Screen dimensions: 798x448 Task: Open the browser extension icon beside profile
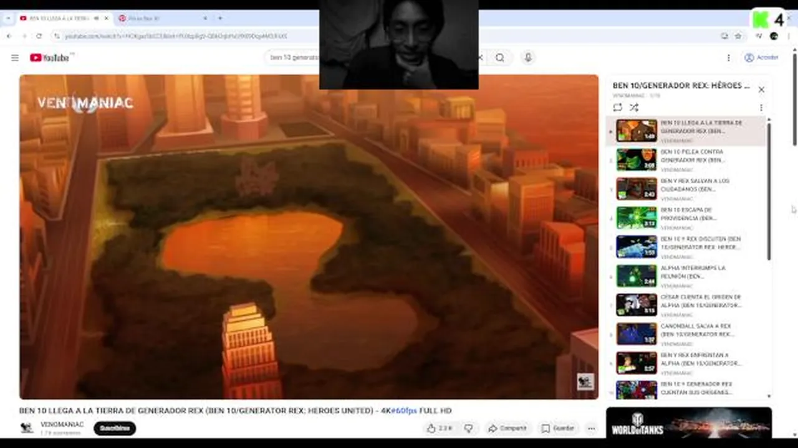click(x=759, y=36)
